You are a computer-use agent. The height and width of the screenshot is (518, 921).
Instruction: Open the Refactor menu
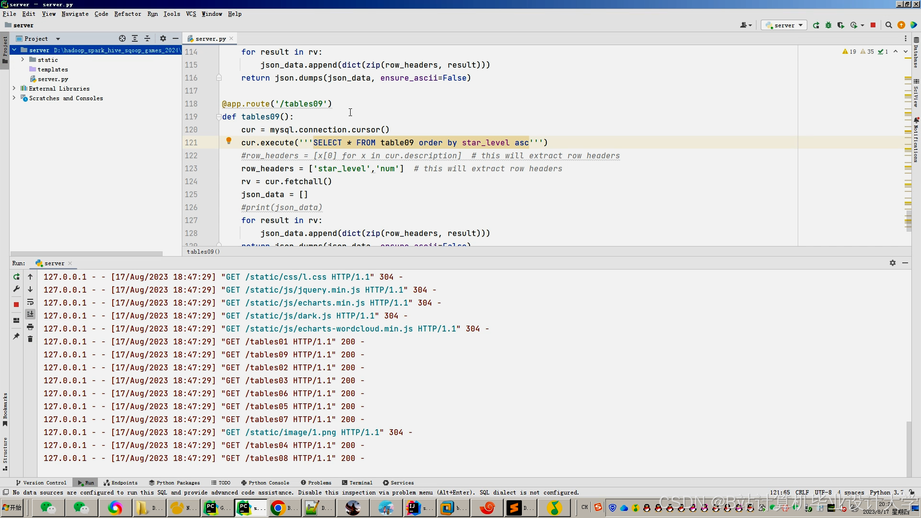[127, 14]
